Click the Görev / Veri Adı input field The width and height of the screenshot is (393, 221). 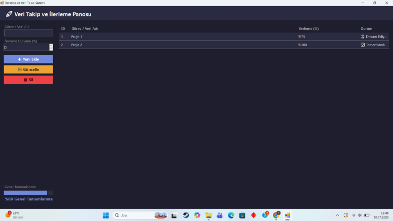coord(28,33)
